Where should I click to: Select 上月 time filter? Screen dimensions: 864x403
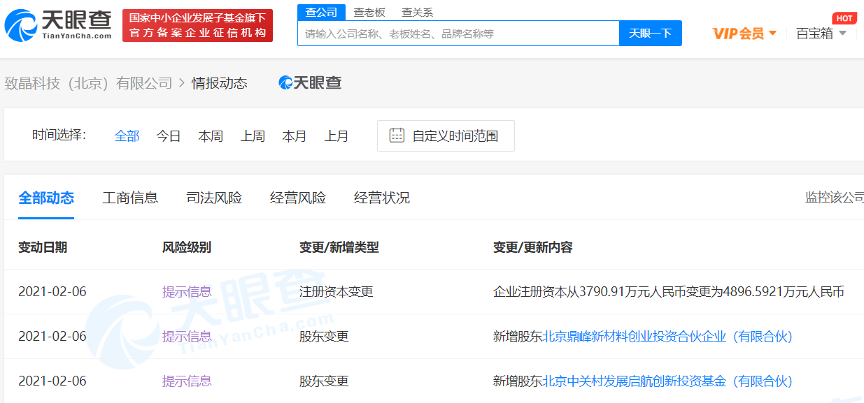pos(337,136)
